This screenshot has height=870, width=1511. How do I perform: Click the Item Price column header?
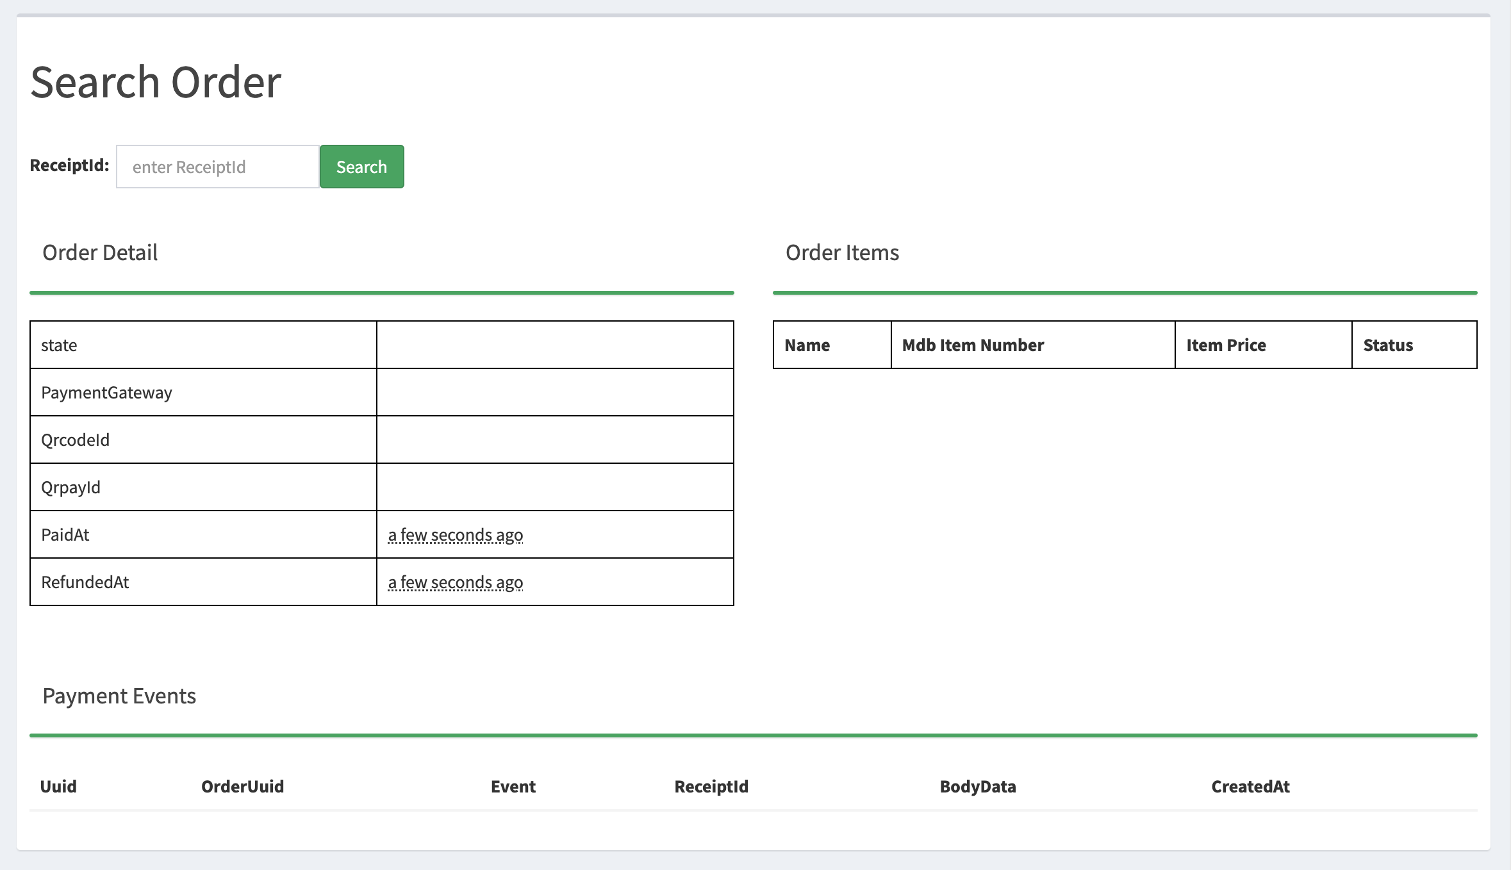[x=1226, y=345]
